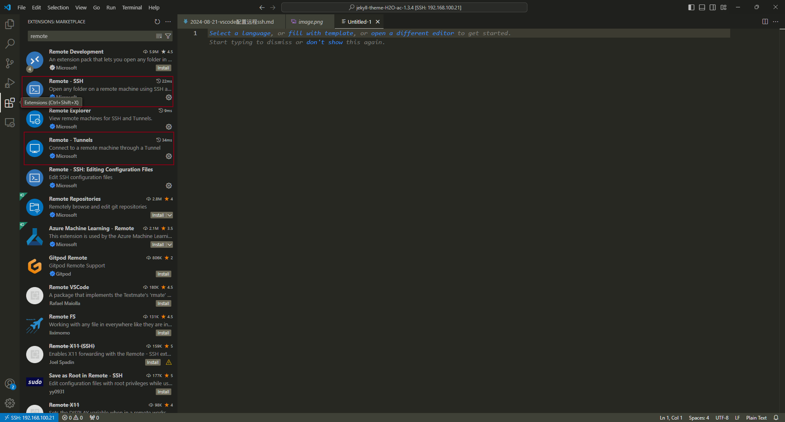Open the Remote Explorer view icon
The width and height of the screenshot is (785, 422).
[x=10, y=122]
